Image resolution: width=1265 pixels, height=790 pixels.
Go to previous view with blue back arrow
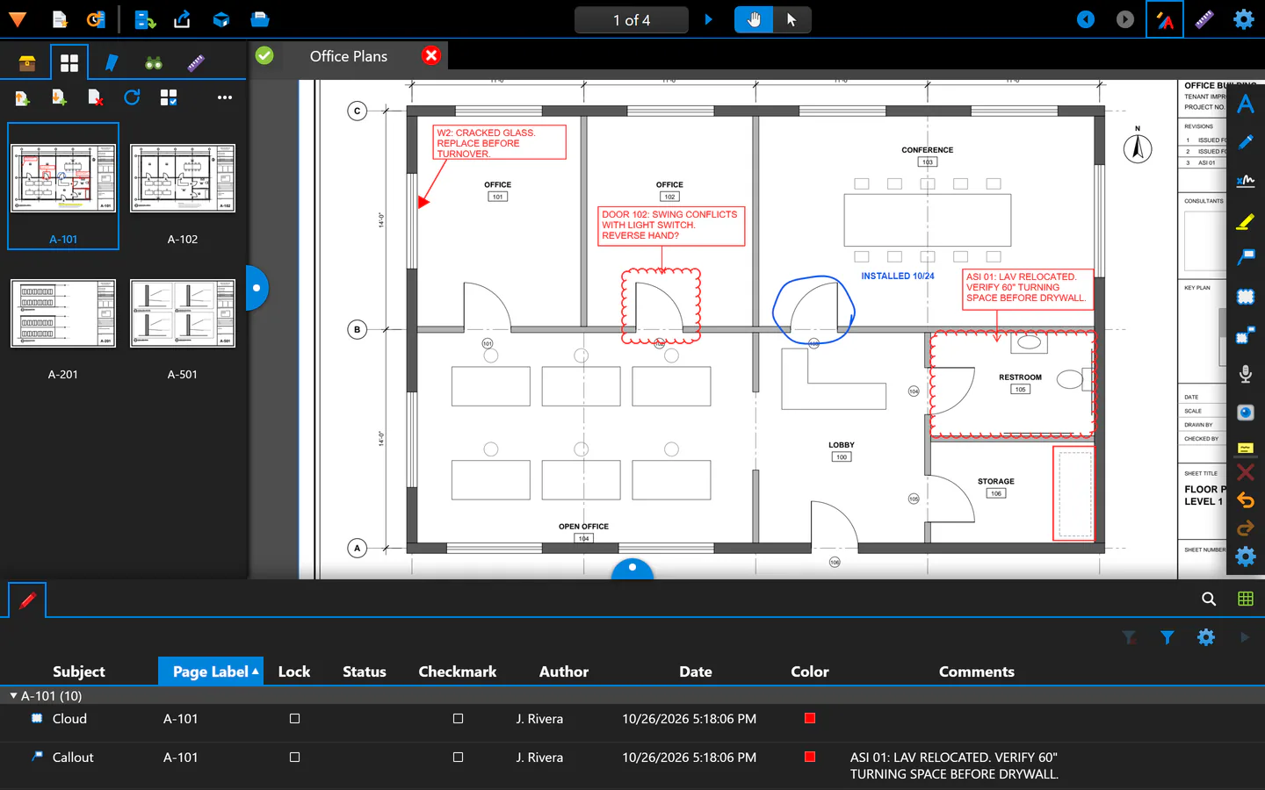[1087, 19]
